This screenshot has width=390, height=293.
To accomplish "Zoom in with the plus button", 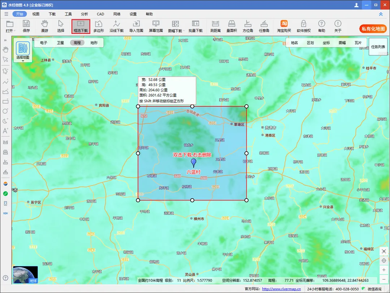I will point(384,270).
